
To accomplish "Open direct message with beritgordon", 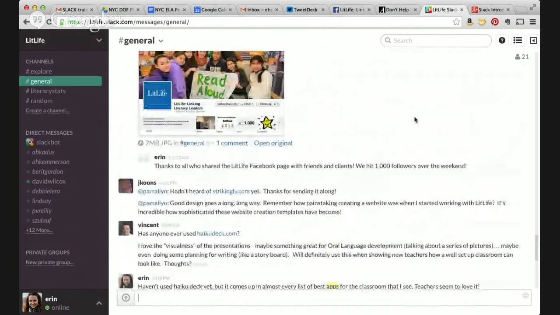I will pyautogui.click(x=47, y=171).
